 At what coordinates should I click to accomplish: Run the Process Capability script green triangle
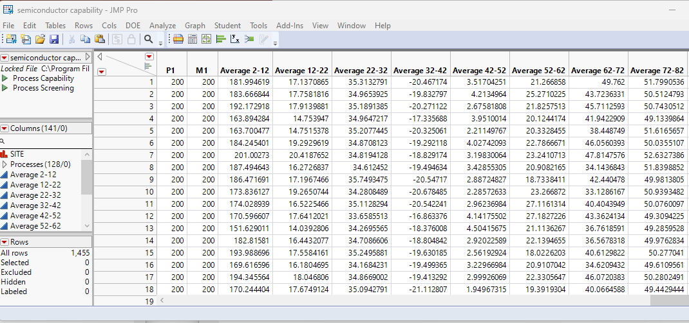pyautogui.click(x=5, y=78)
